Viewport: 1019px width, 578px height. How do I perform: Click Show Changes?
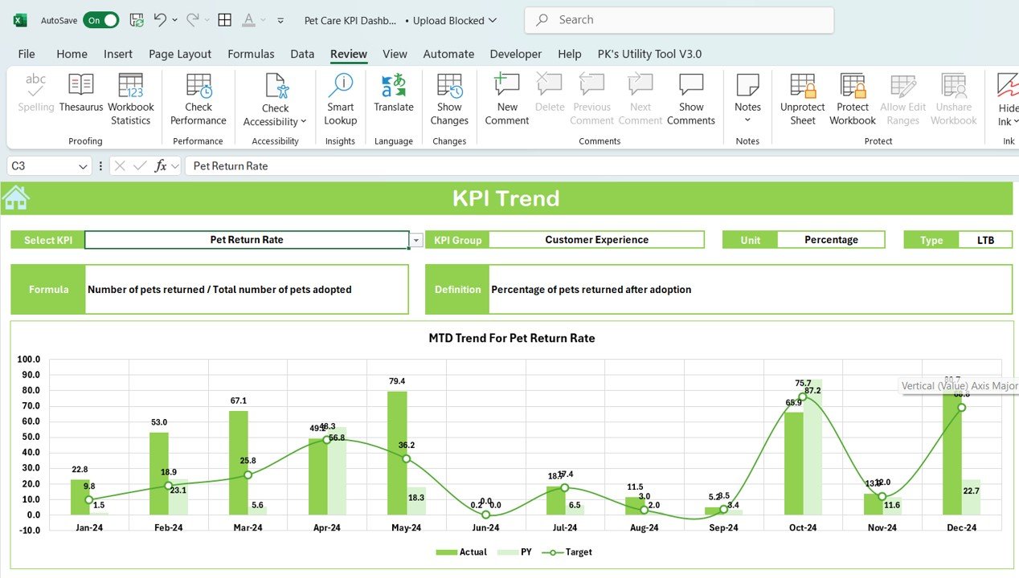(x=449, y=100)
